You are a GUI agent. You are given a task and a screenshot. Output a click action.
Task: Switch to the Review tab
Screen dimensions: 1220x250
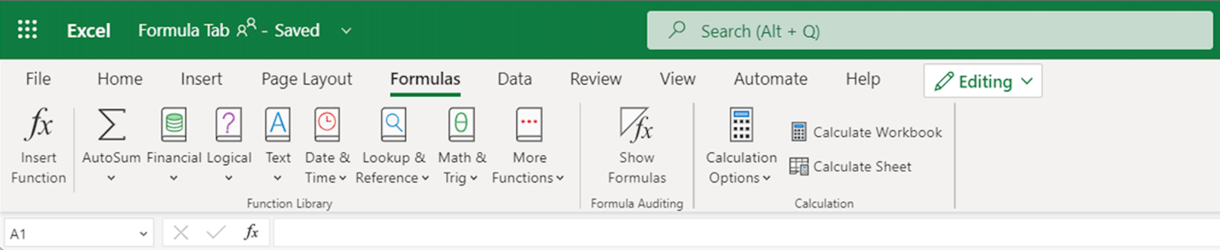595,79
